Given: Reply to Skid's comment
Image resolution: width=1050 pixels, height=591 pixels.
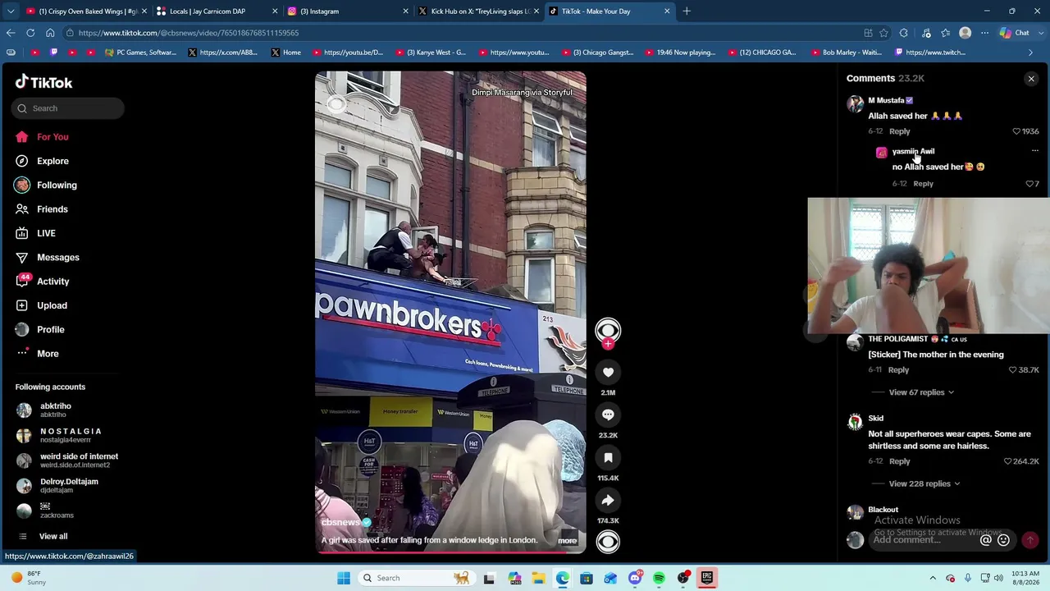Looking at the screenshot, I should 899,461.
